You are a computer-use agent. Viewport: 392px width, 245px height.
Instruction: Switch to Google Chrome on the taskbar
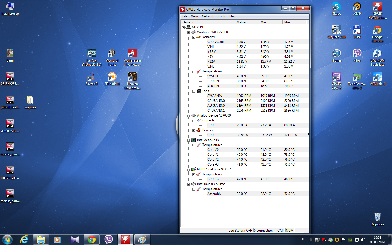click(92, 240)
